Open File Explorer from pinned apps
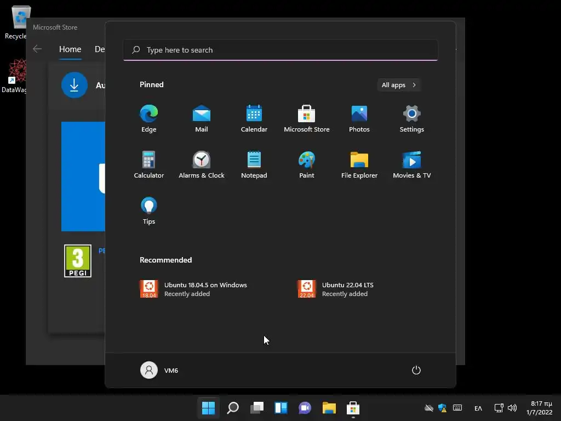This screenshot has height=421, width=561. pyautogui.click(x=359, y=164)
